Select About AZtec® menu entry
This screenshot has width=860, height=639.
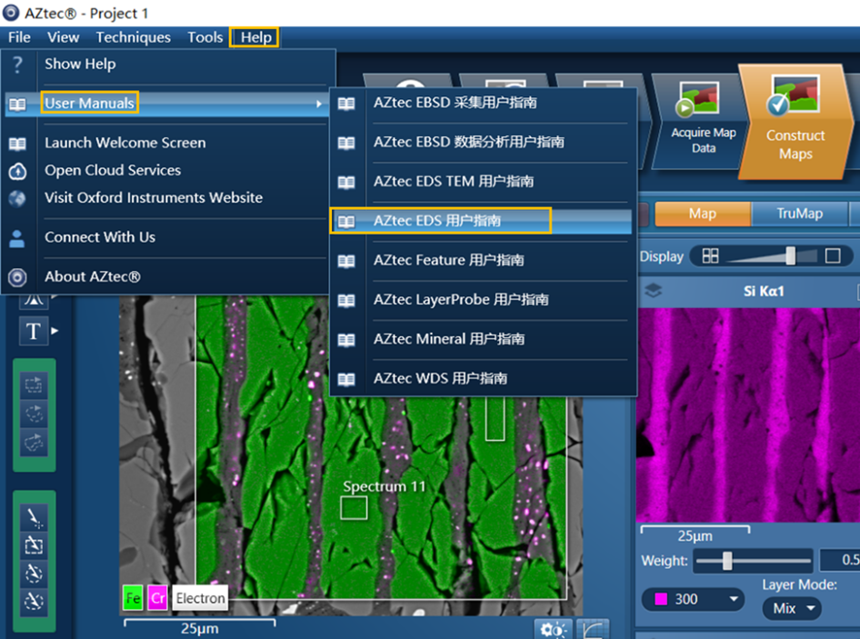pyautogui.click(x=92, y=276)
